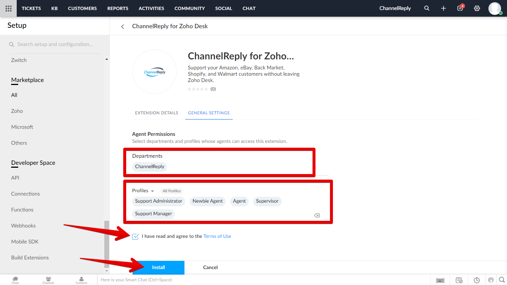Open the ACTIVITIES menu

coord(151,8)
